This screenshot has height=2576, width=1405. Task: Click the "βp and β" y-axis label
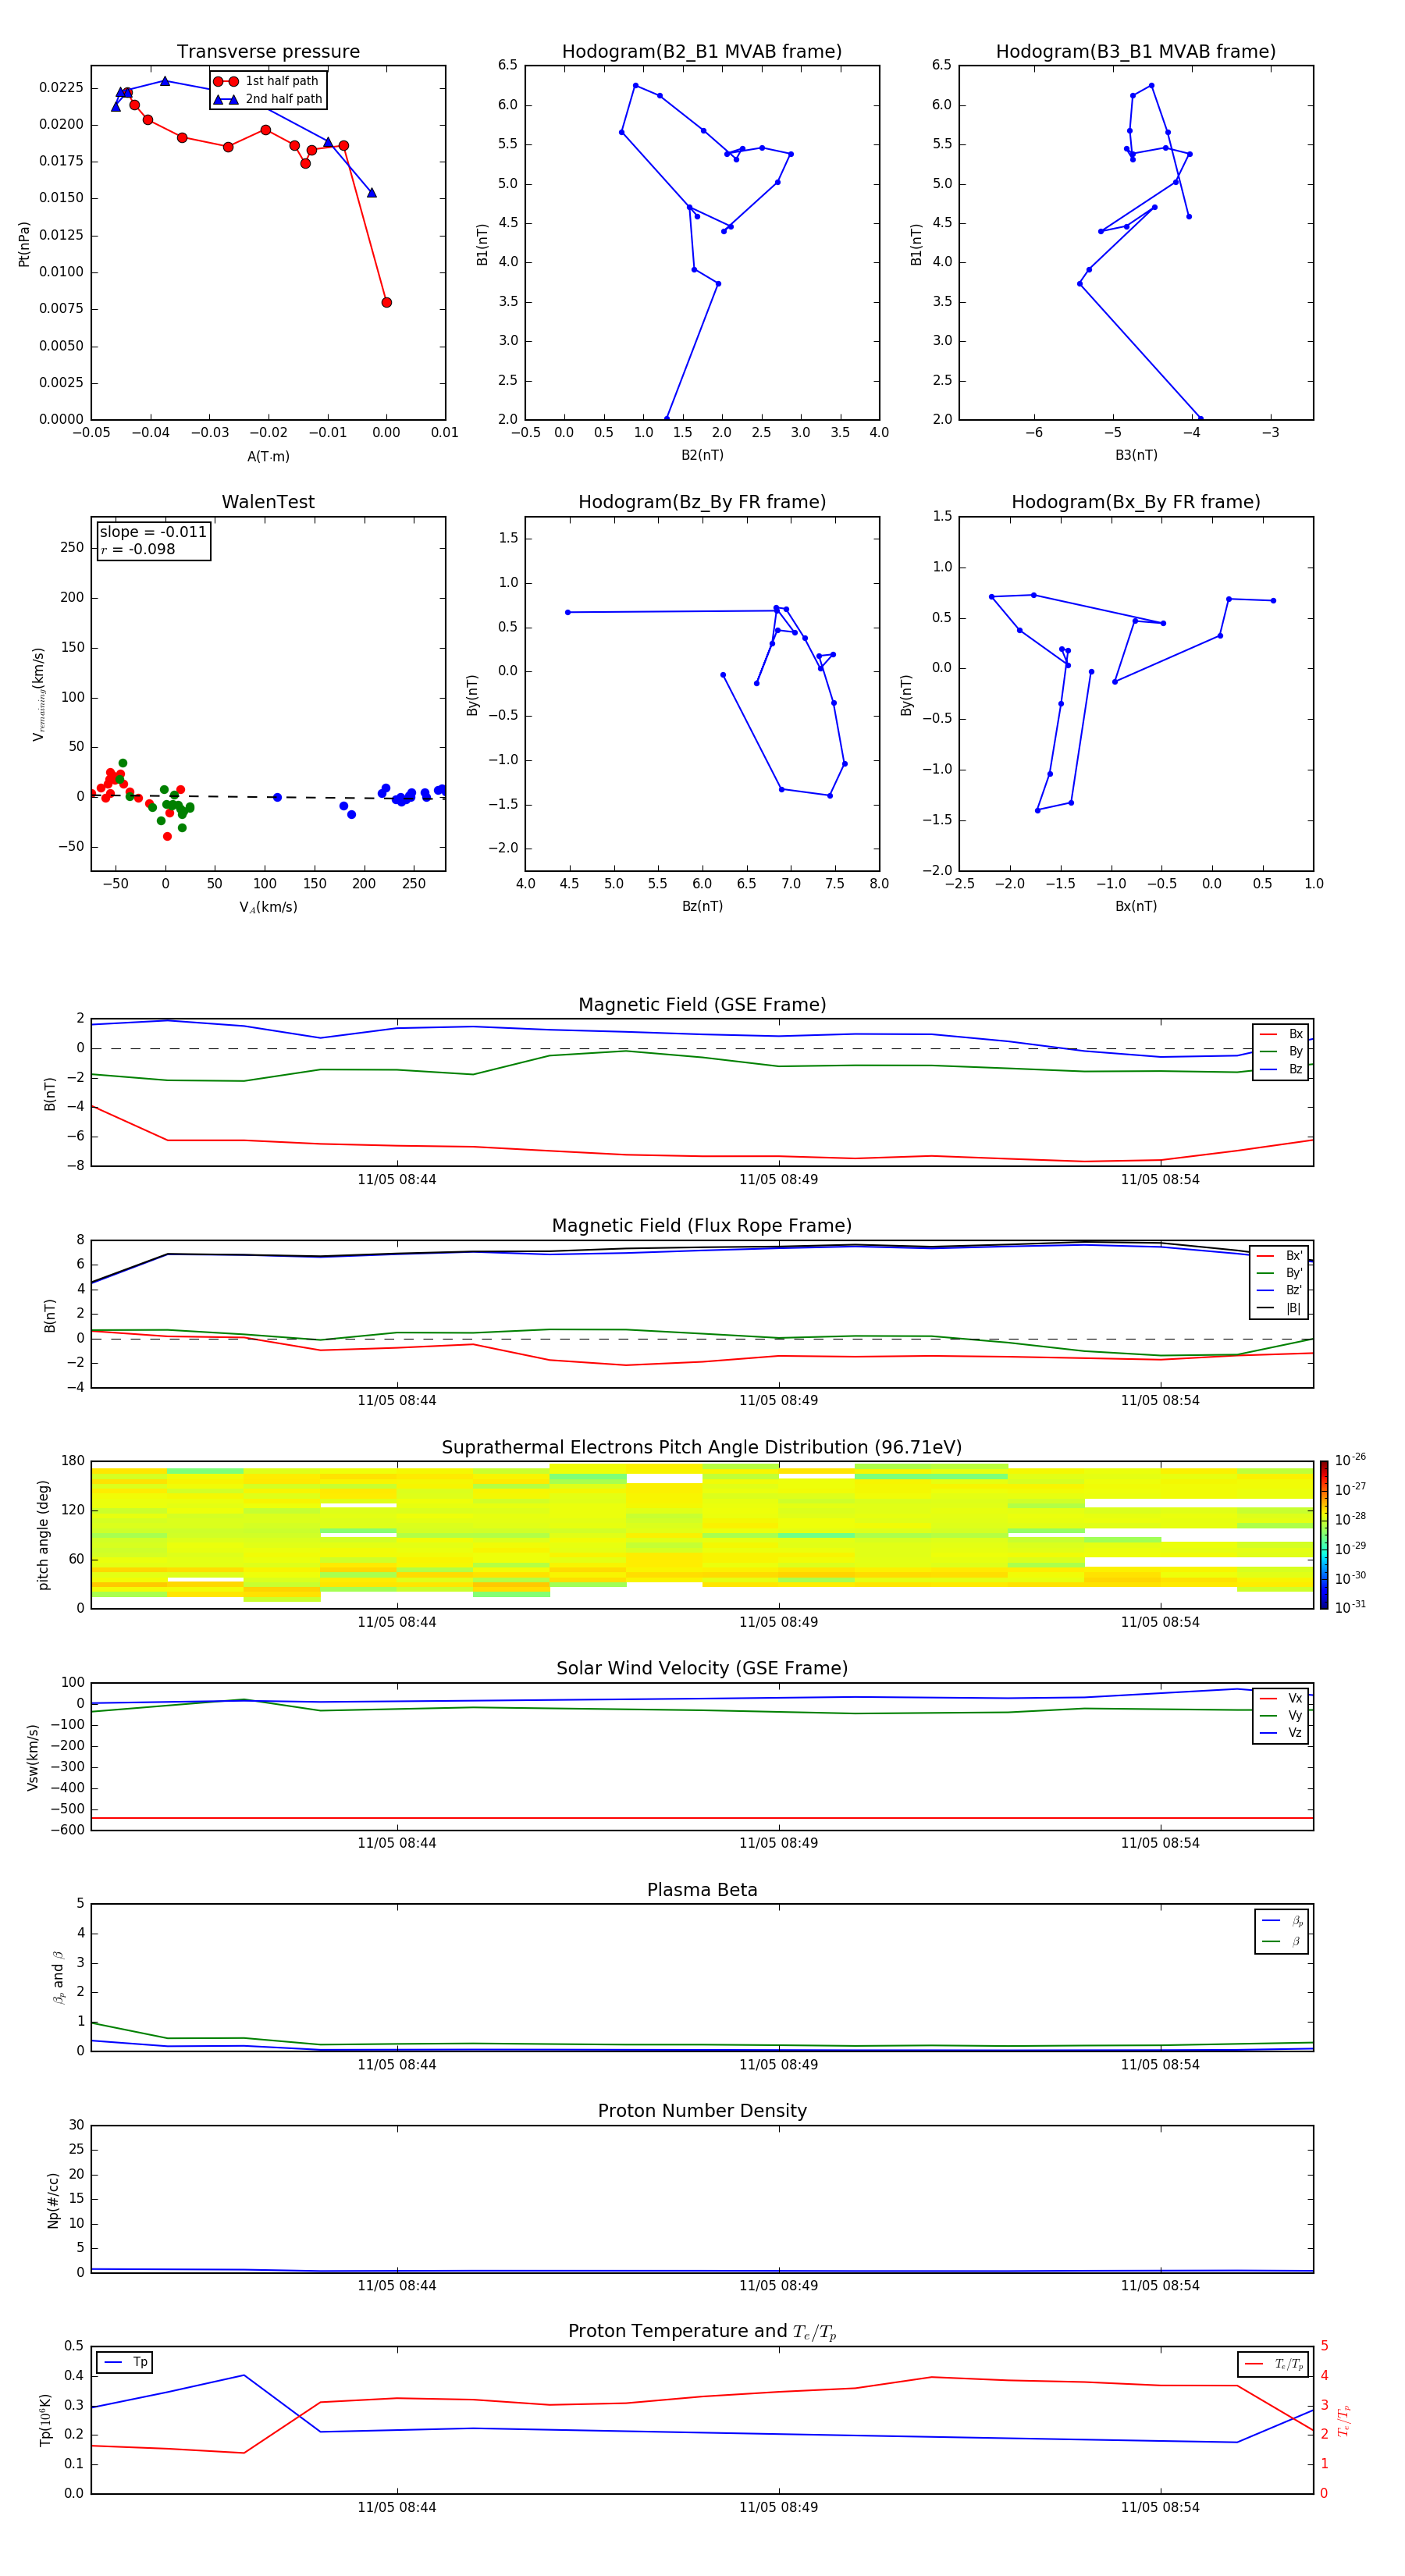[x=58, y=1977]
